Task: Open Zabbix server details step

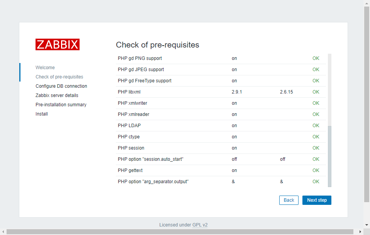Action: pos(57,95)
